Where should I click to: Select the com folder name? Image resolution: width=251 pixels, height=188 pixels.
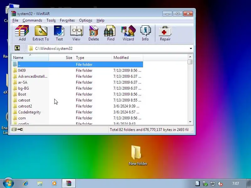[22, 118]
